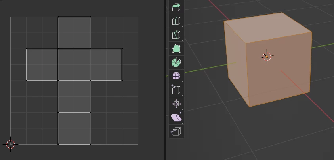Select the Bevel tool at toolbar top

coord(176,7)
